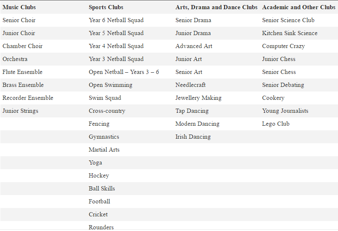Click the Sports Clubs column header

[x=106, y=7]
